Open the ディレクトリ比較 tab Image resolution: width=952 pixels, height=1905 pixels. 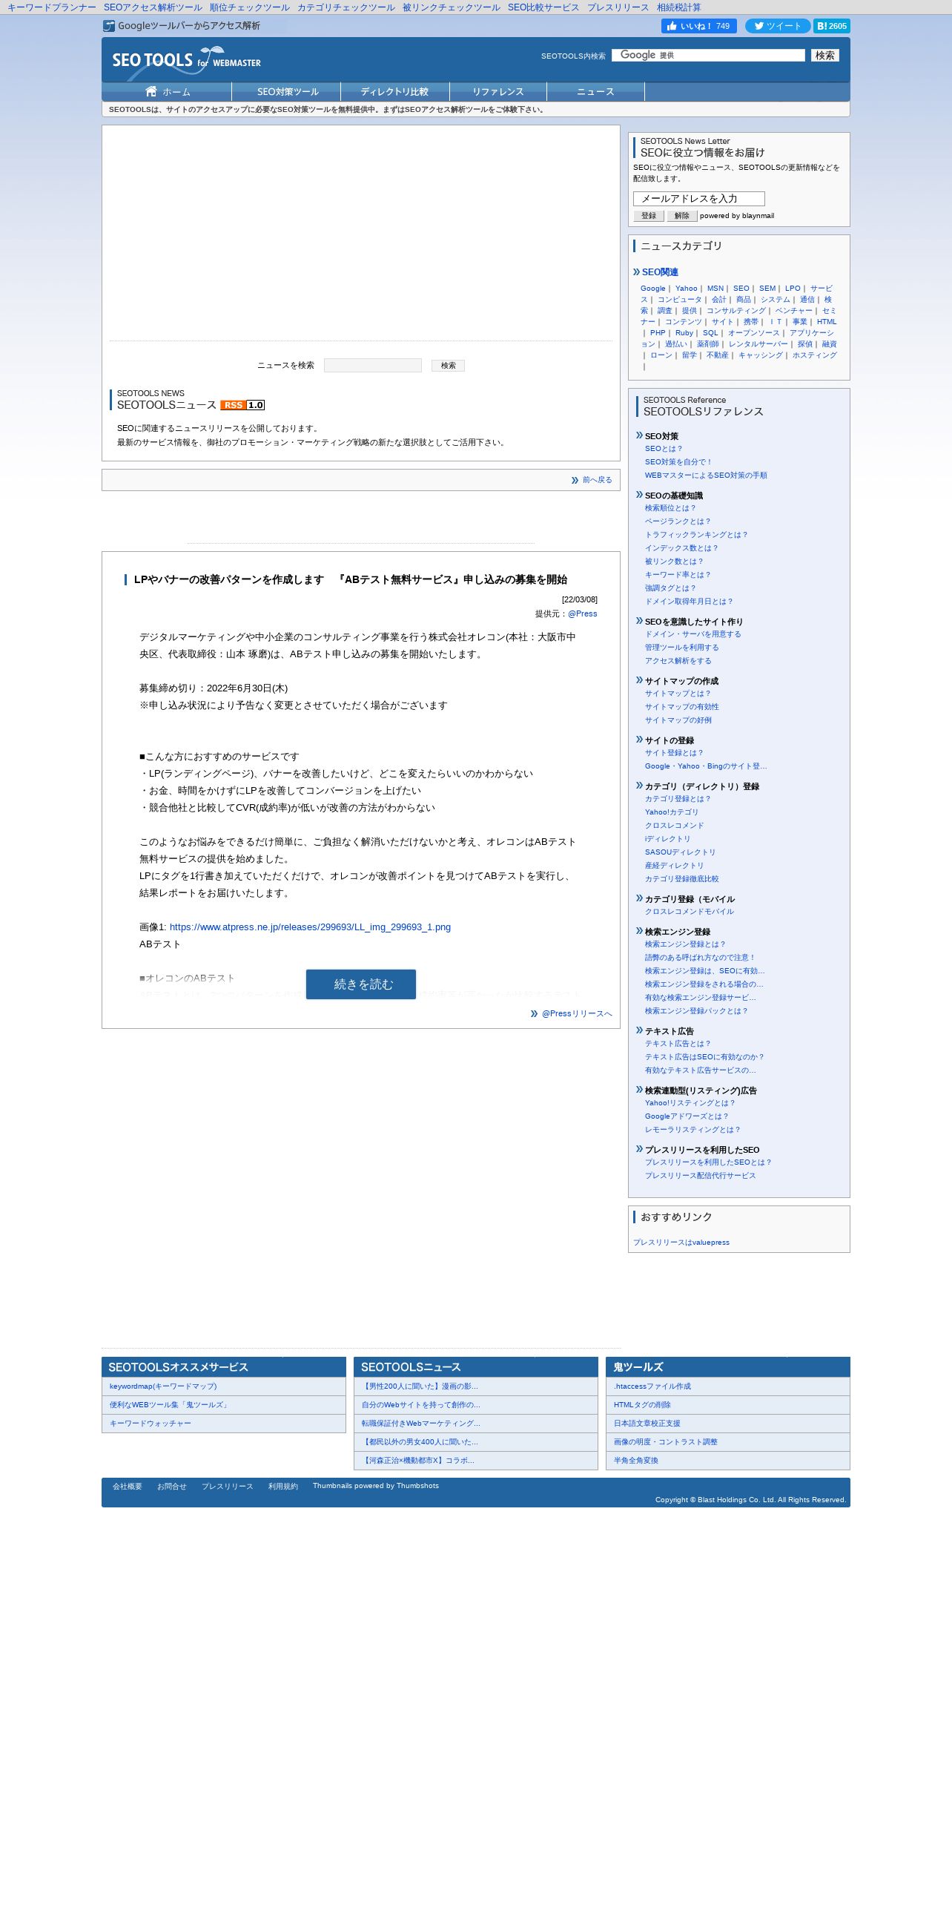394,91
